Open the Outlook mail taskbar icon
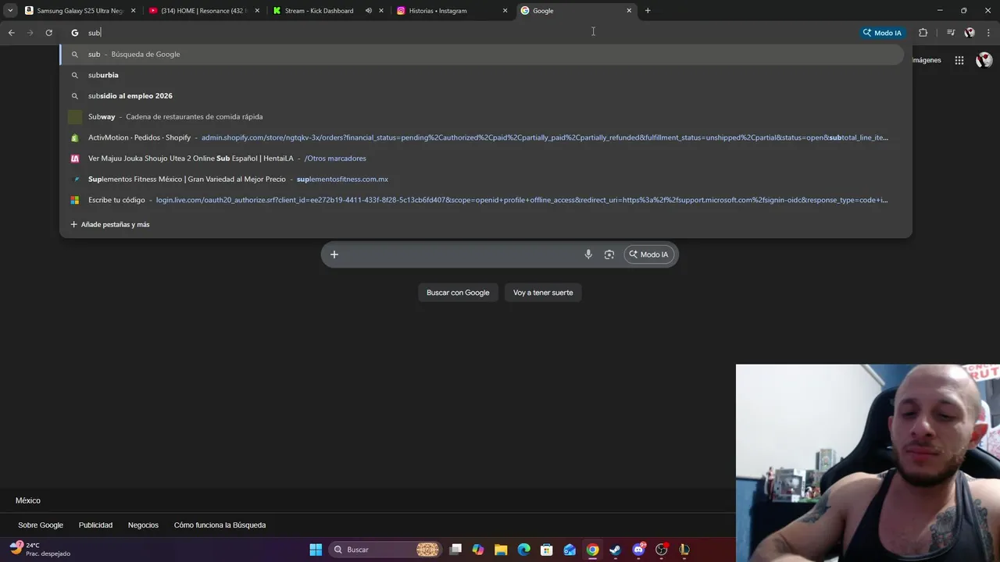Screen dimensions: 1000x562 [570, 550]
